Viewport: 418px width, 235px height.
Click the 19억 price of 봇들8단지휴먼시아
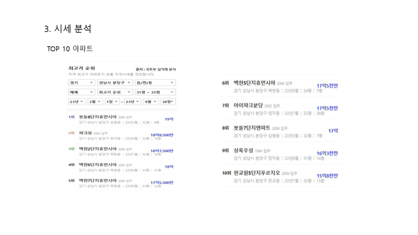click(x=169, y=119)
